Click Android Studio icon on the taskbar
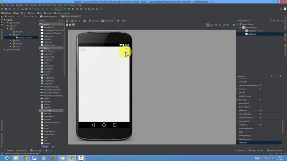The width and height of the screenshot is (287, 161). [72, 158]
